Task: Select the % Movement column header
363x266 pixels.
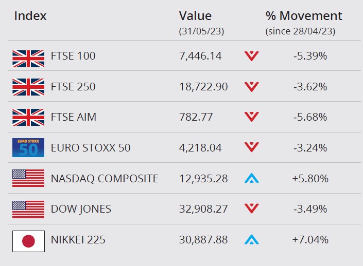Action: coord(304,16)
